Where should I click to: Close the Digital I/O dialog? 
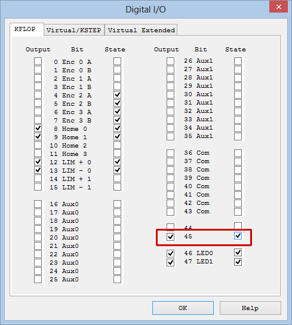(x=278, y=7)
